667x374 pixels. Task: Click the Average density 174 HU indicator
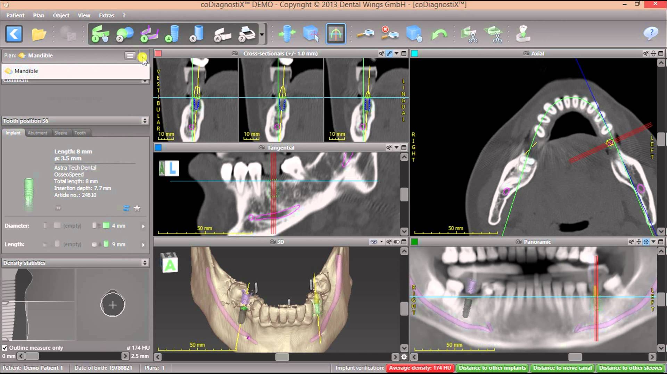coord(420,368)
